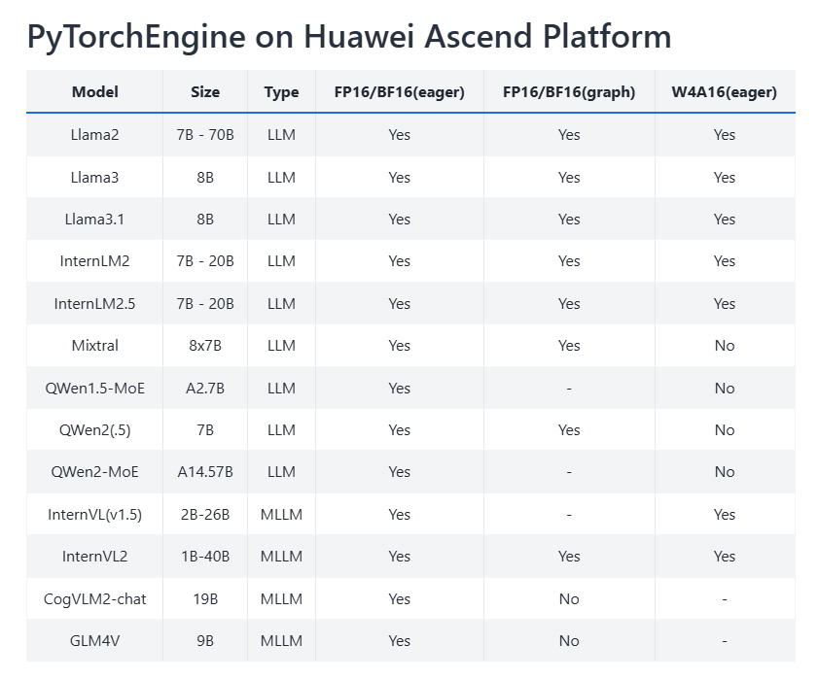Select the QWen2-MoE model cell

tap(95, 471)
